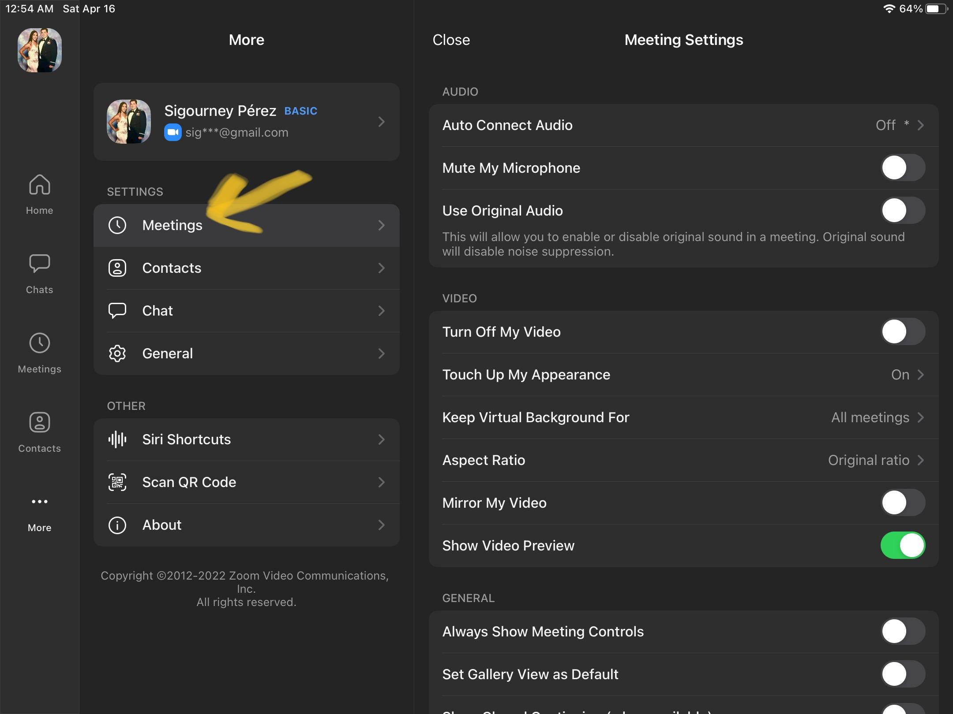Screen dimensions: 953x714
Task: Open Contacts icon in left sidebar
Action: pos(39,423)
